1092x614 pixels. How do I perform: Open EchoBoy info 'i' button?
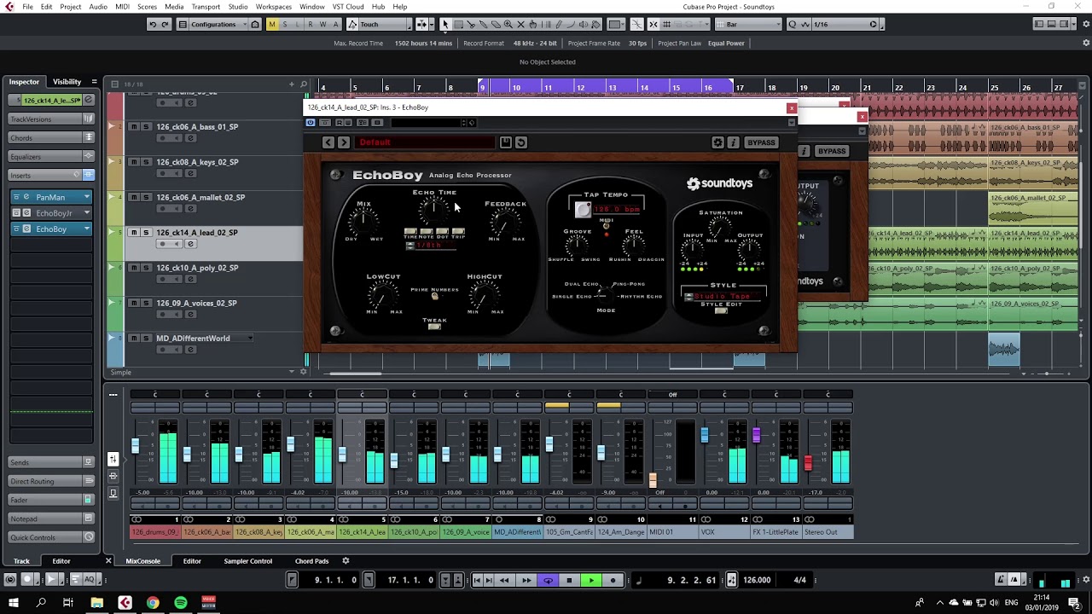click(x=733, y=142)
